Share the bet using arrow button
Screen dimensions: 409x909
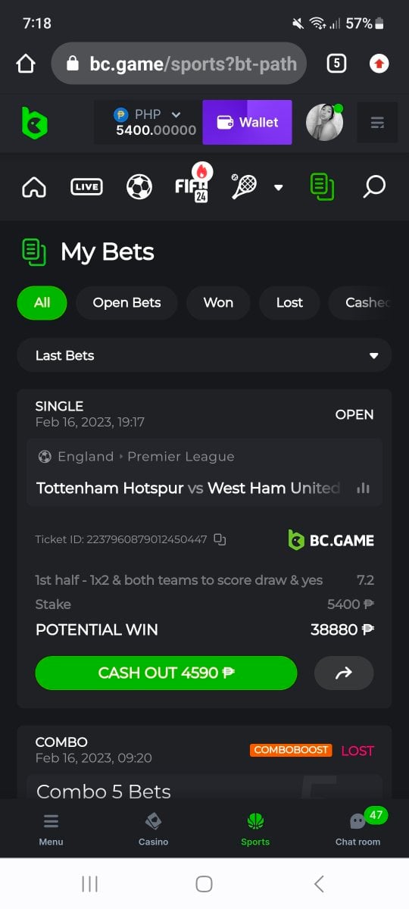pyautogui.click(x=344, y=673)
